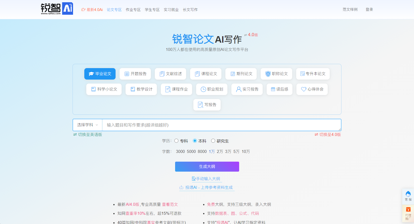Screen dimensions: 414x224
Task: Toggle the 4.0版 version switcher beside title
Action: [251, 35]
